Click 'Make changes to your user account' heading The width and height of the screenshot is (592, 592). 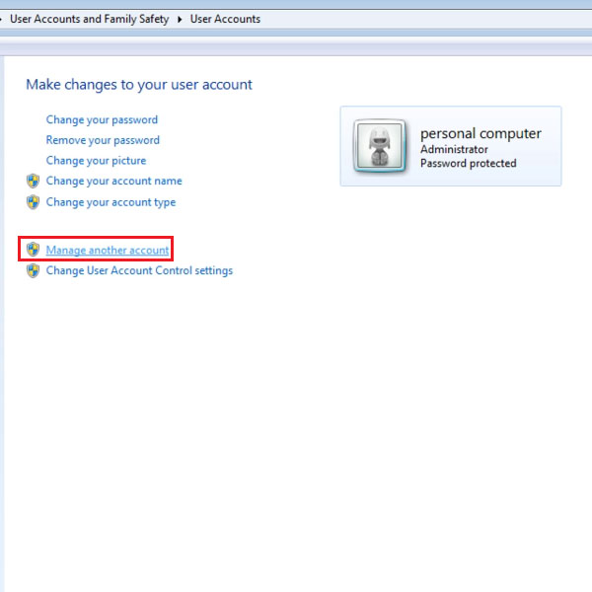point(139,85)
